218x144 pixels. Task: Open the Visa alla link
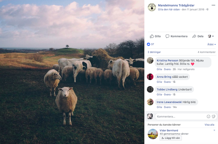[x=209, y=125]
